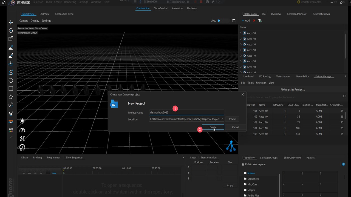Select the move/translate tool in left toolbar
Viewport: 351px width, 197px height.
click(11, 22)
